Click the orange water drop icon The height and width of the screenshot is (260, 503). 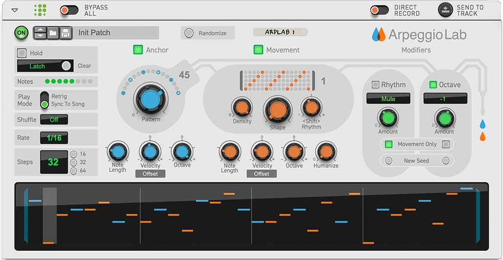(482, 137)
